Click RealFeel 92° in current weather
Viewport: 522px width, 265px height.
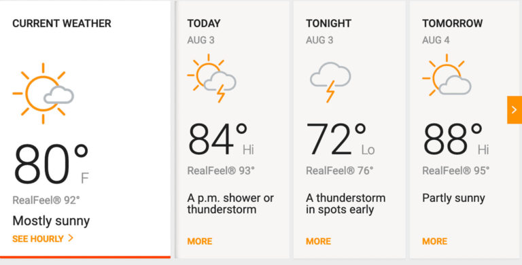pyautogui.click(x=46, y=200)
